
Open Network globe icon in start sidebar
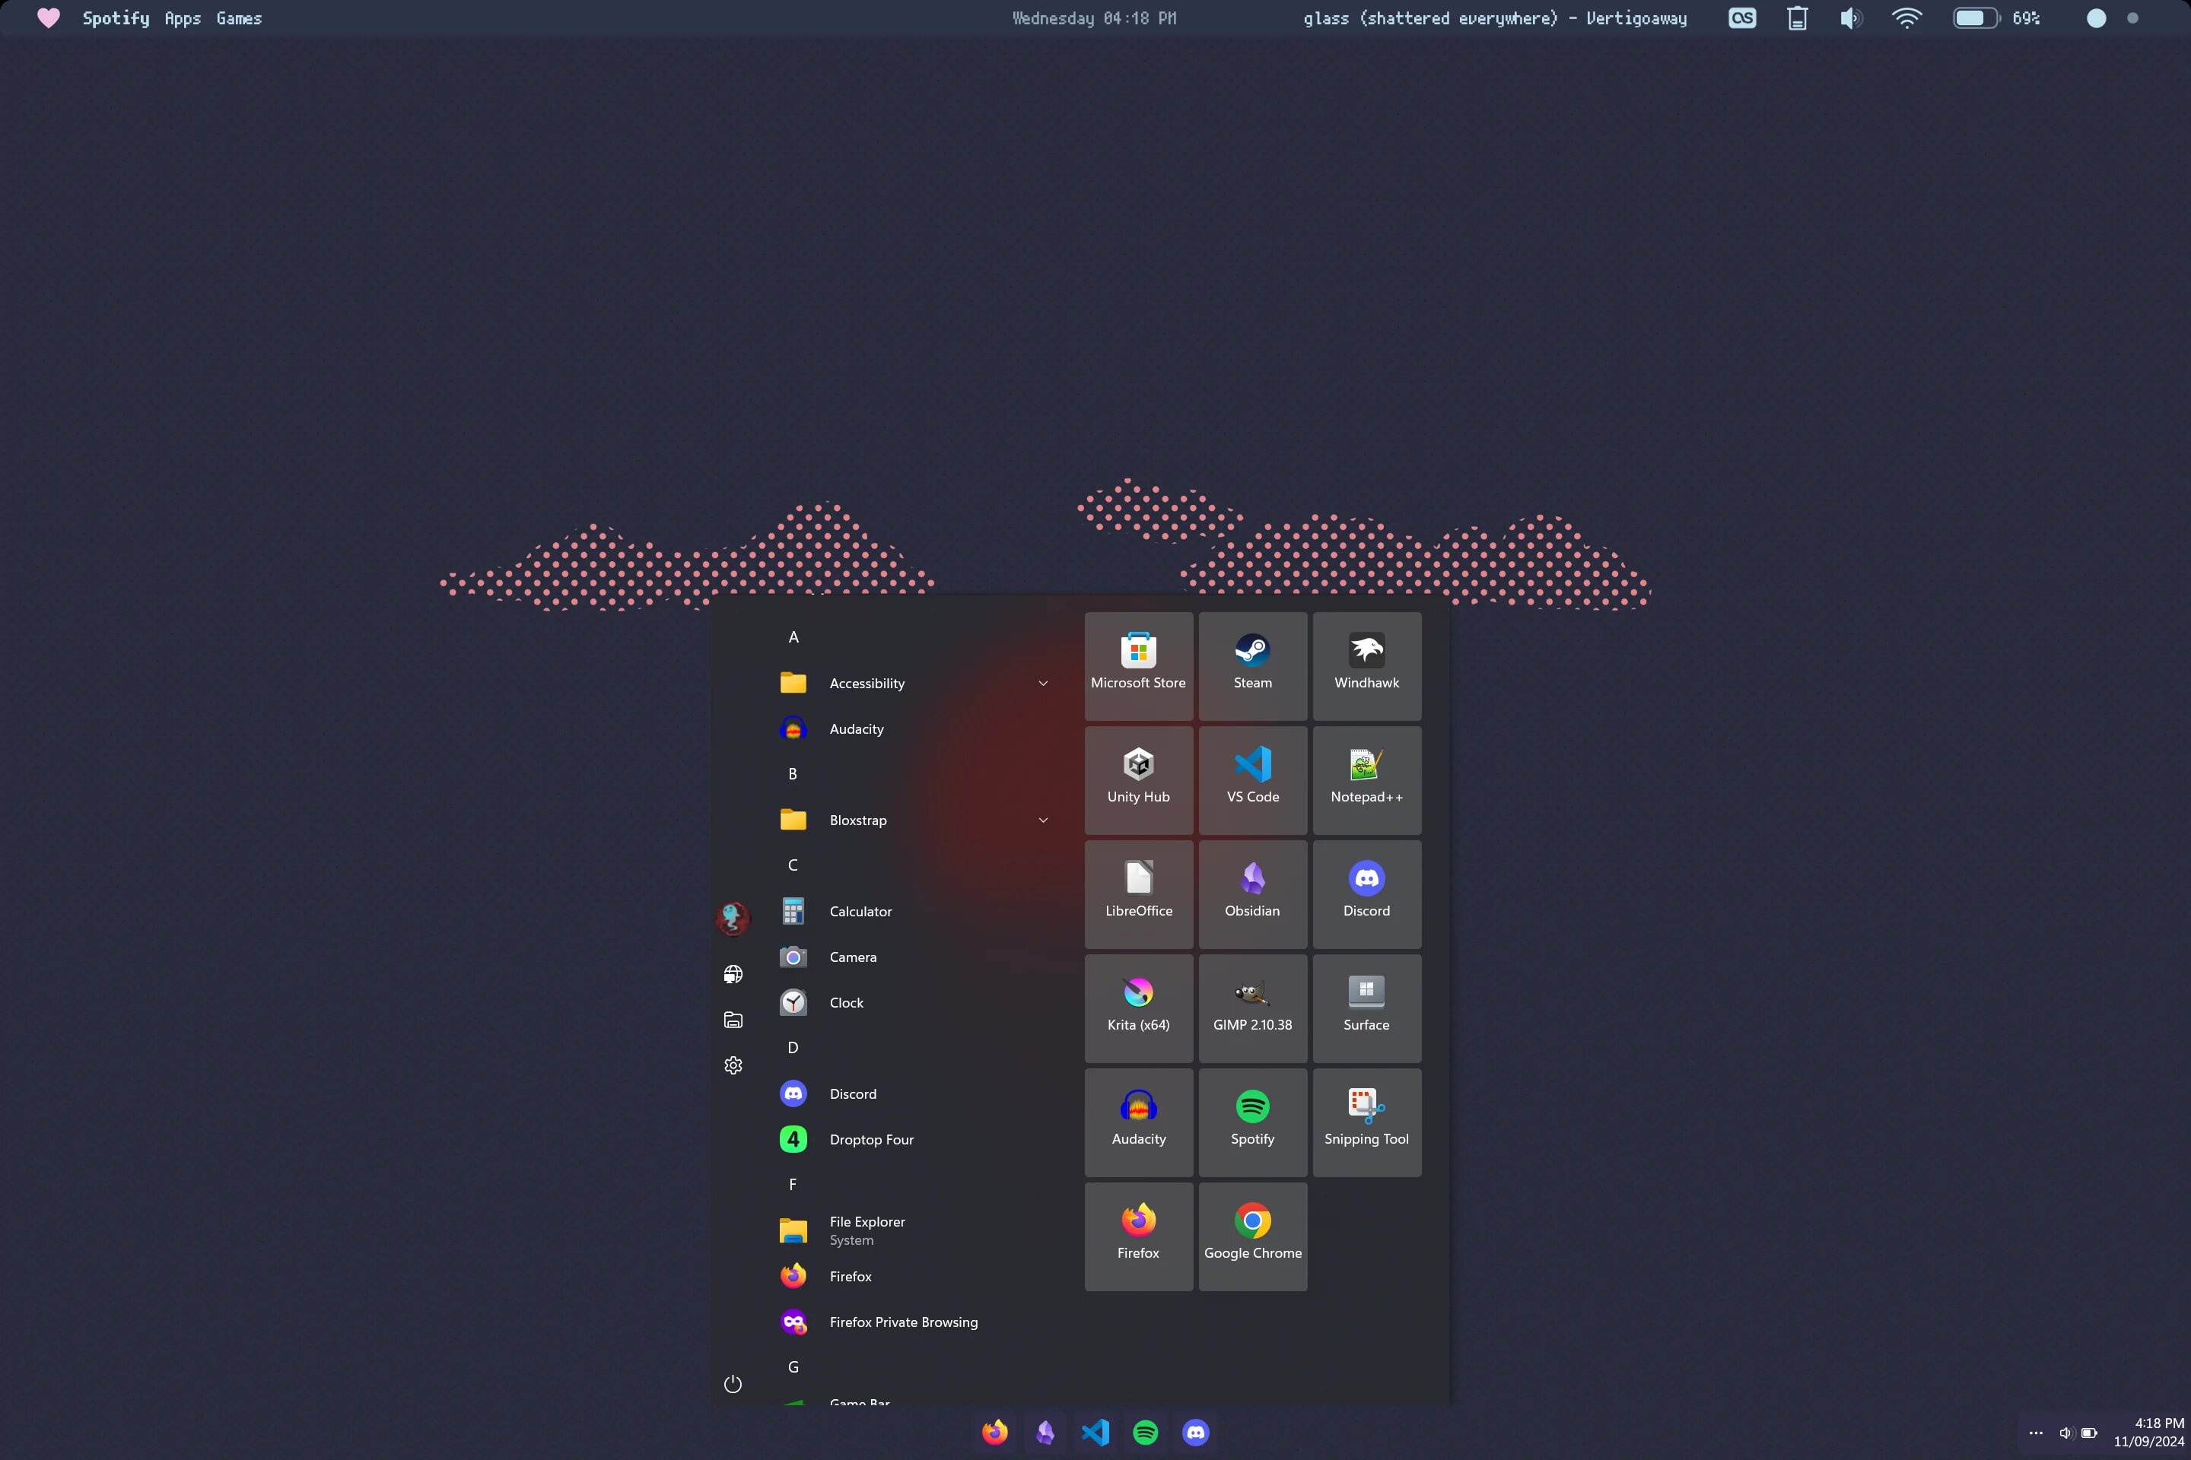733,974
